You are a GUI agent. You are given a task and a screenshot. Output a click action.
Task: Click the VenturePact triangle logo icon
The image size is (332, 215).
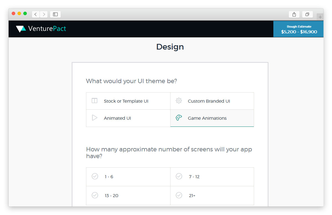[21, 29]
